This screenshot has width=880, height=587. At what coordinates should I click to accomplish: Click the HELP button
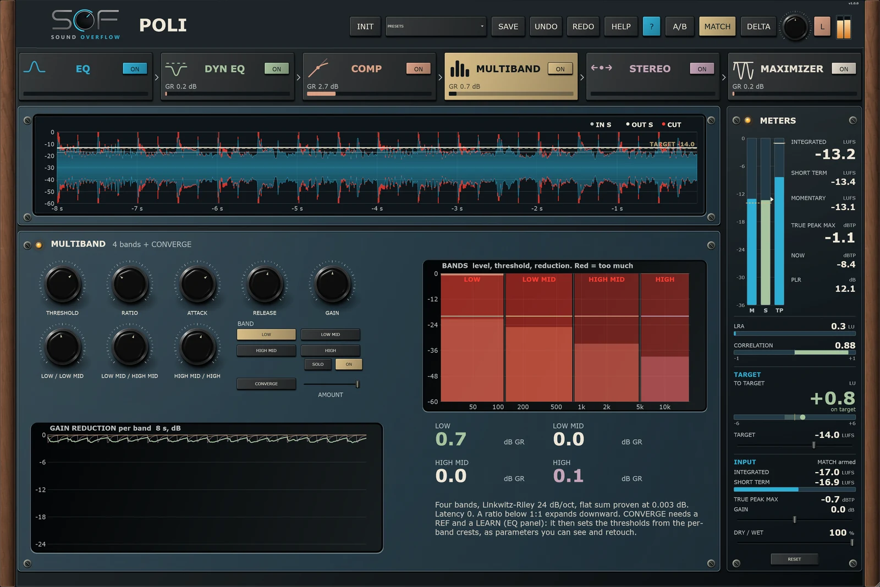click(621, 26)
